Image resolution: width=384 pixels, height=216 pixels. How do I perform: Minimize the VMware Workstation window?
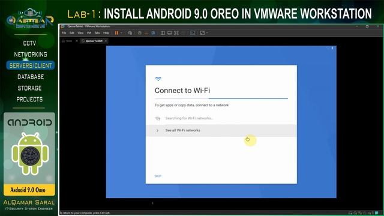pyautogui.click(x=357, y=26)
